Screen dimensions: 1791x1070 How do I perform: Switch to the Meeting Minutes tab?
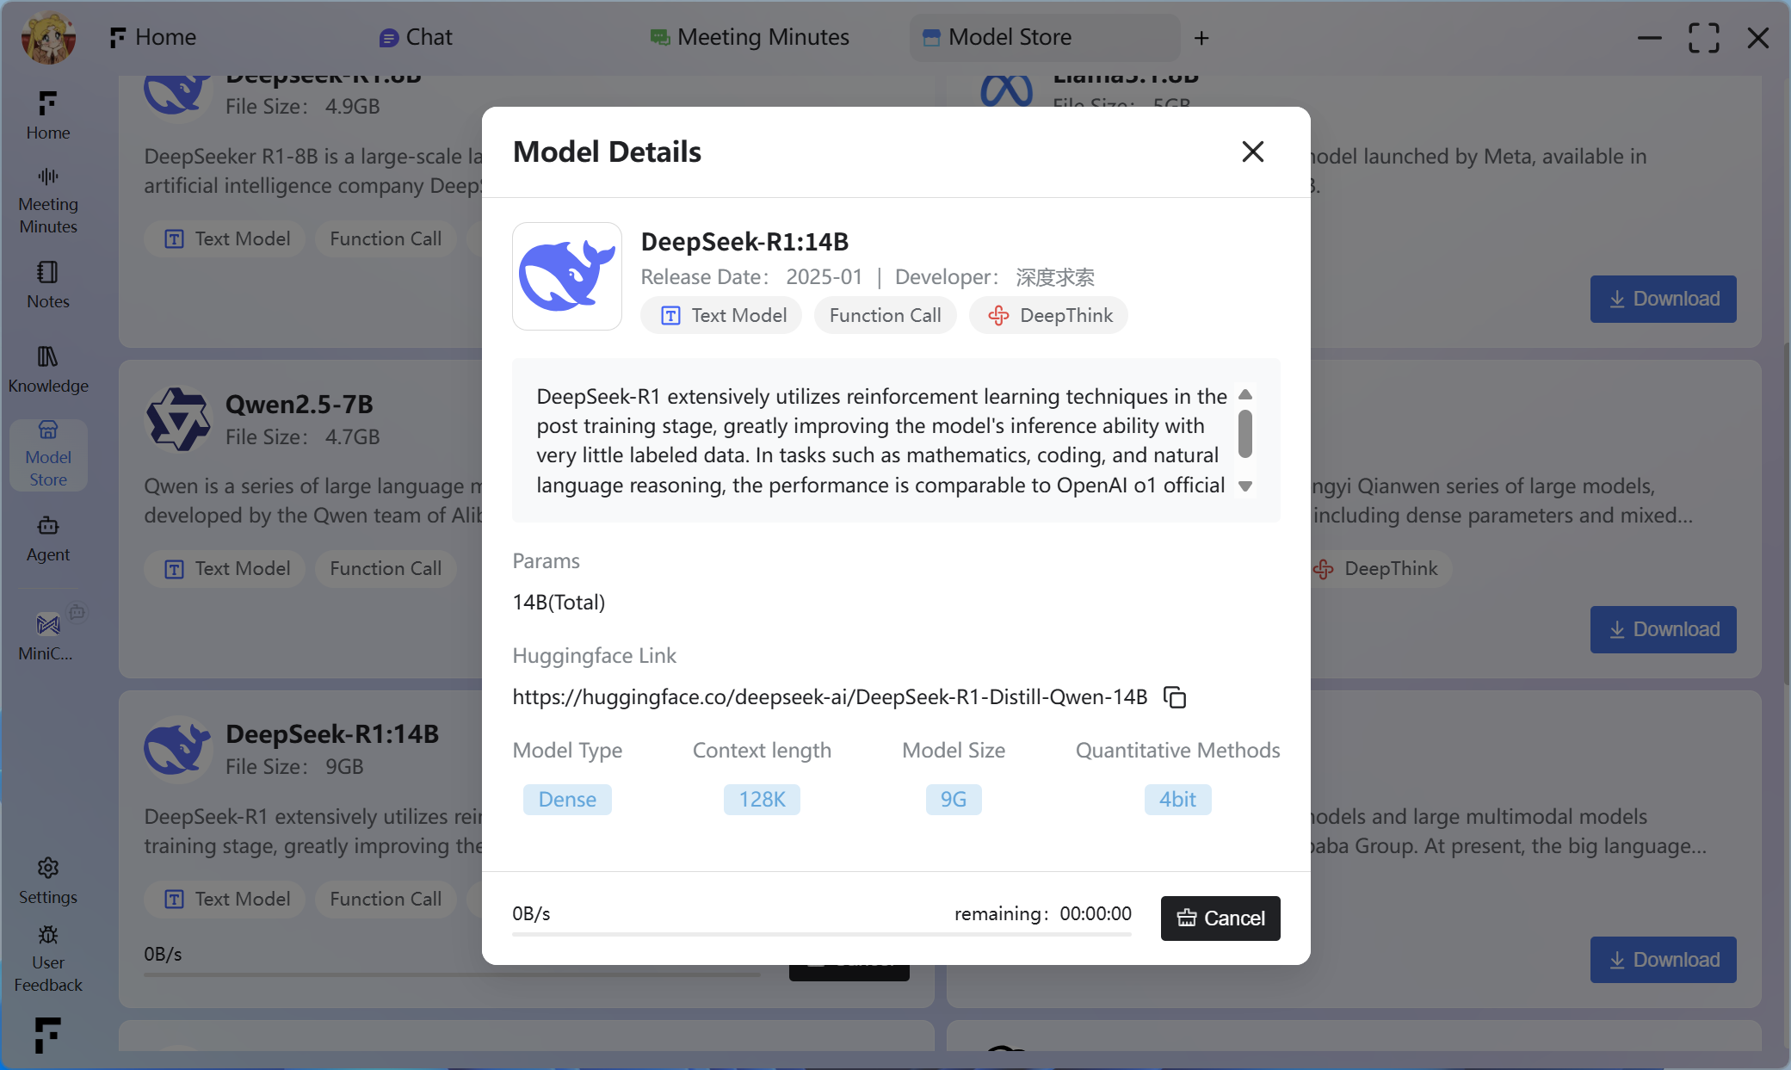750,38
